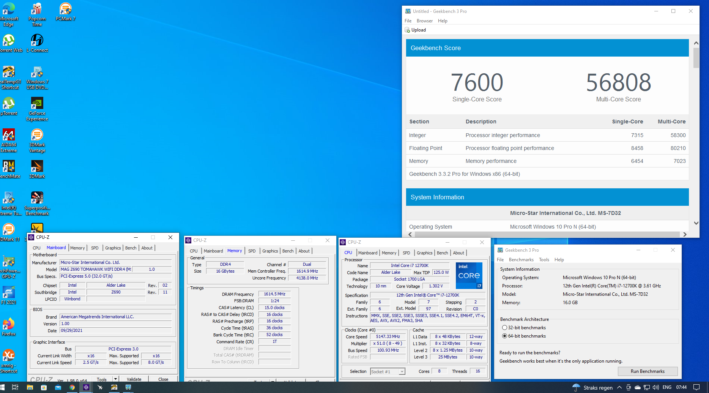709x393 pixels.
Task: Open GeForce Experience desktop icon
Action: pos(37,109)
